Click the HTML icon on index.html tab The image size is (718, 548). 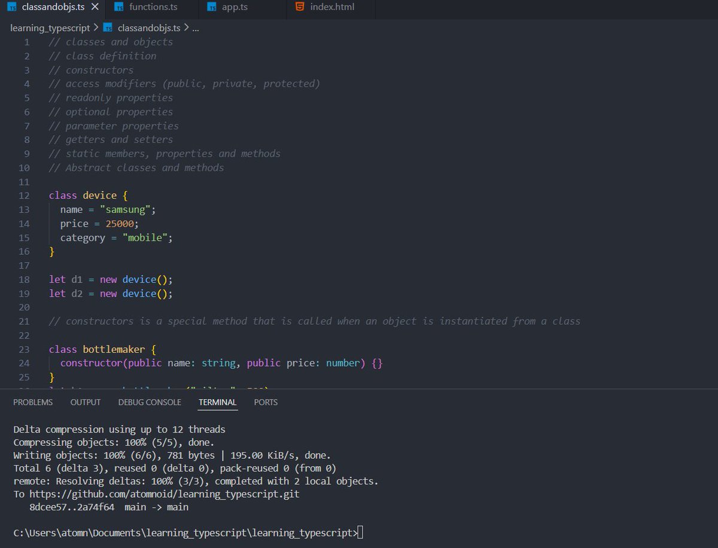[x=299, y=8]
